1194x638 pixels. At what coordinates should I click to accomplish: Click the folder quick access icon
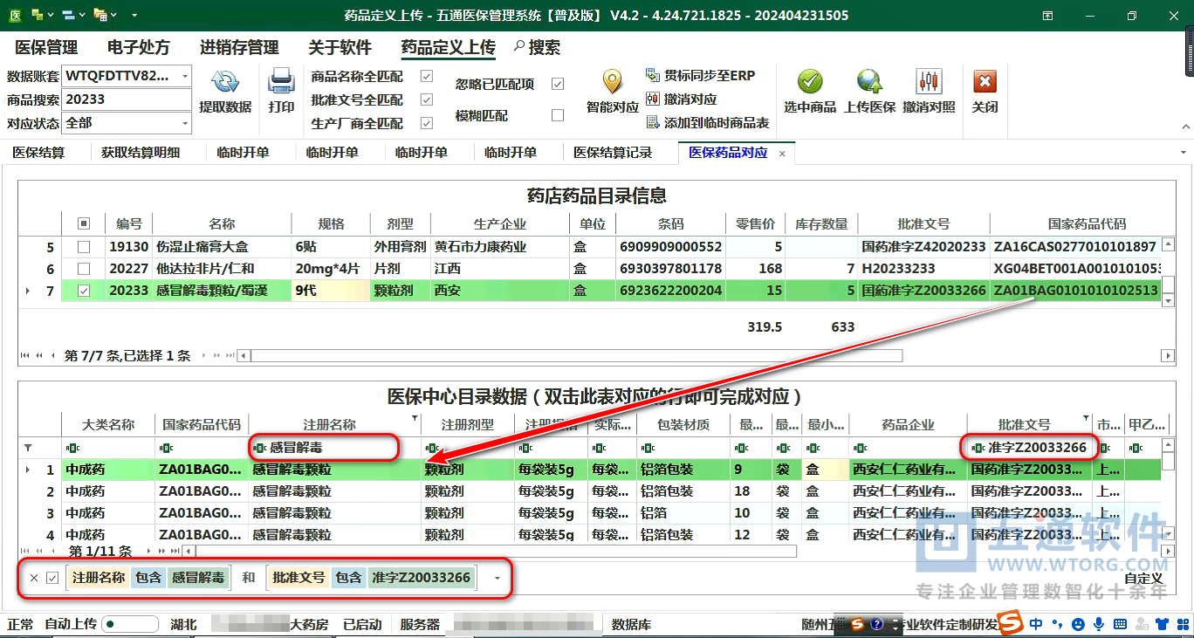click(99, 15)
